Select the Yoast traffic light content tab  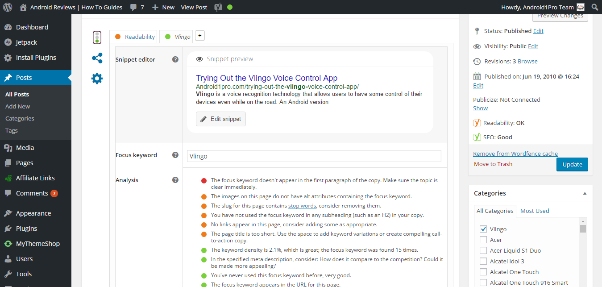[97, 37]
